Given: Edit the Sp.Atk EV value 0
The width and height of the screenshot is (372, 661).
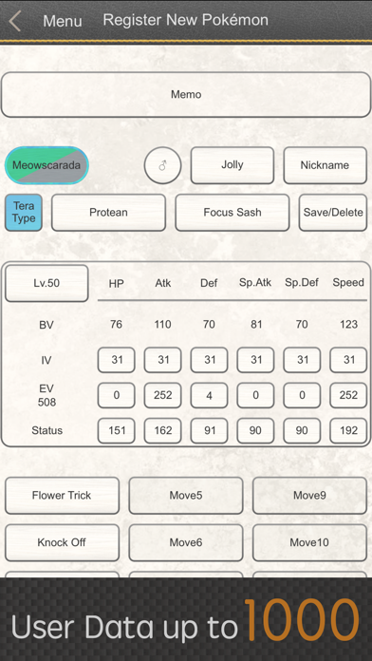Looking at the screenshot, I should tap(255, 395).
